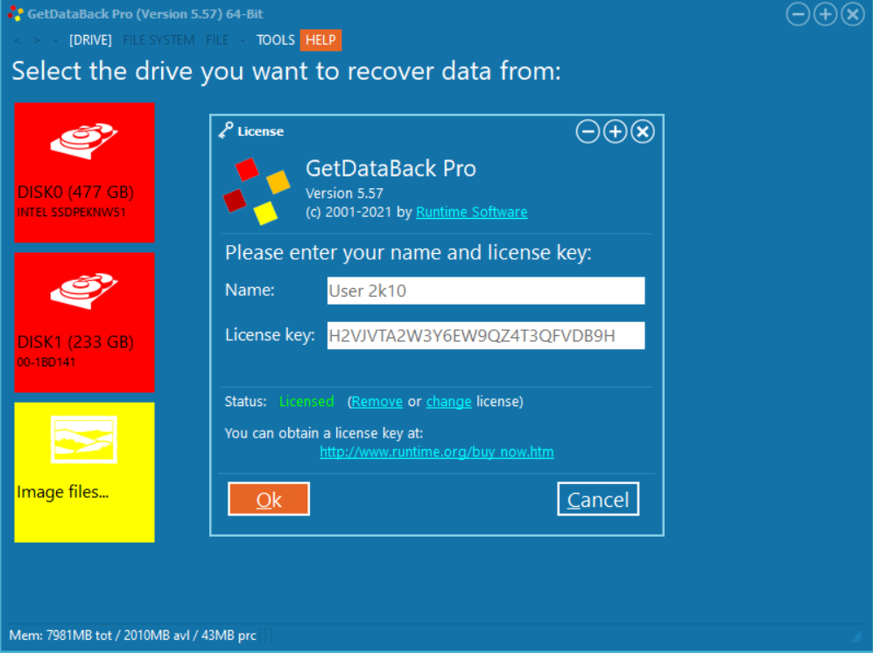Open the HELP menu

click(320, 40)
